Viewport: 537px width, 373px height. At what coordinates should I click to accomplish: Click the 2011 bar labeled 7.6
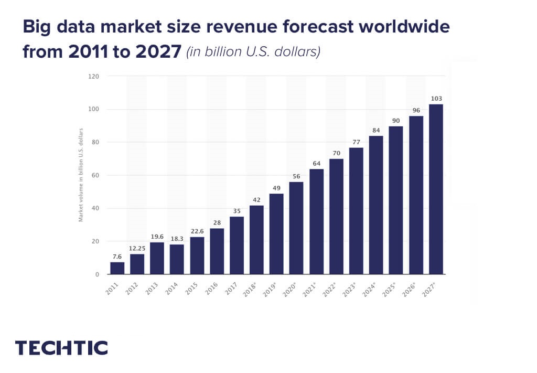click(117, 268)
